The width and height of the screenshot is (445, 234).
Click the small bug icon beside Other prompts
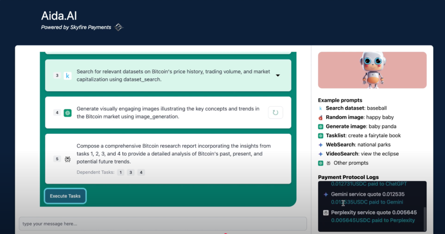pyautogui.click(x=328, y=163)
